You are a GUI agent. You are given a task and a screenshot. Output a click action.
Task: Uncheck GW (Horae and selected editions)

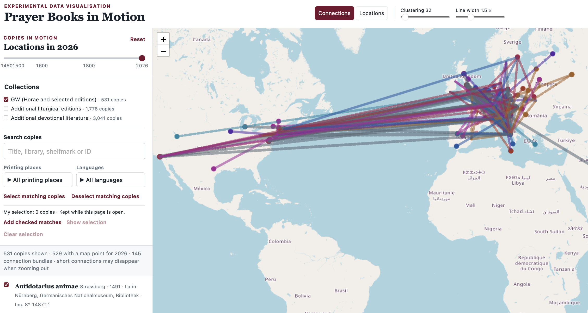click(x=6, y=99)
